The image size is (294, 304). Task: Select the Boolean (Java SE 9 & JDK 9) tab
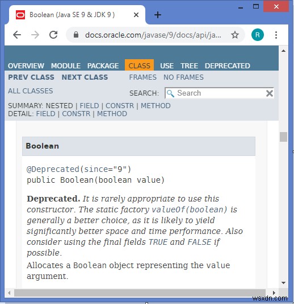coord(77,15)
